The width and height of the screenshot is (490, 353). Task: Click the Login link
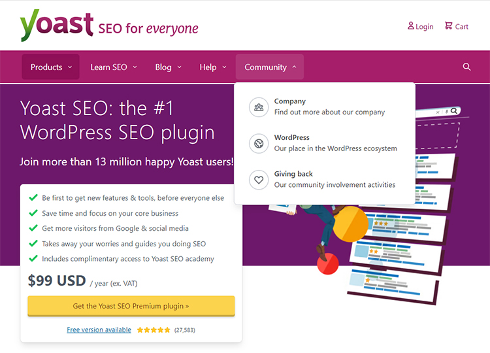point(421,26)
